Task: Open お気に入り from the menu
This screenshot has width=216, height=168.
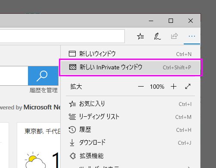Action: [x=130, y=104]
